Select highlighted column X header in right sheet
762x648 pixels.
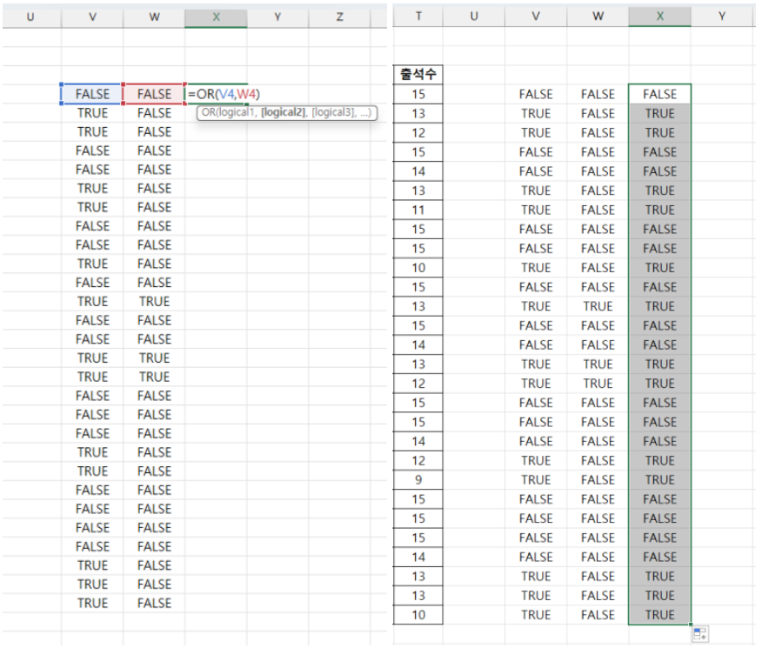pos(659,17)
